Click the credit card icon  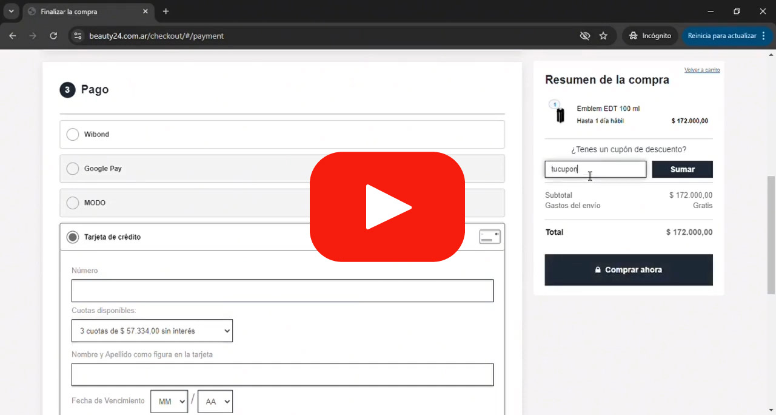(490, 237)
